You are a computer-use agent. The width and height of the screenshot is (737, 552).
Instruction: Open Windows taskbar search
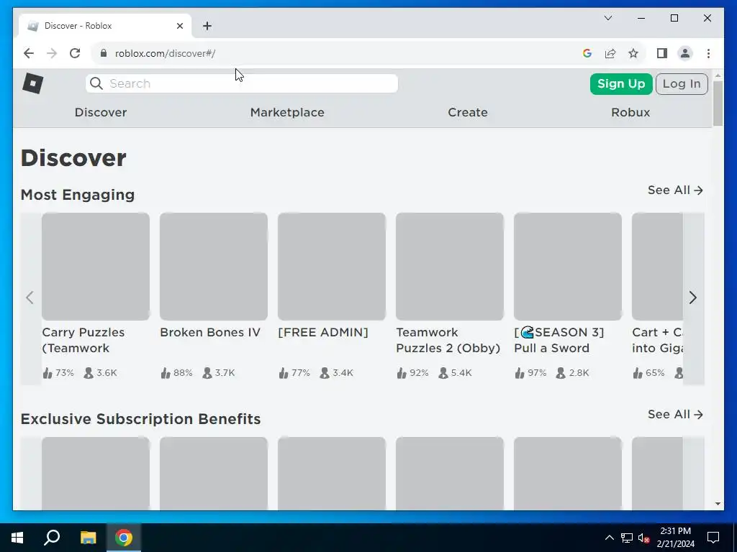pos(52,538)
